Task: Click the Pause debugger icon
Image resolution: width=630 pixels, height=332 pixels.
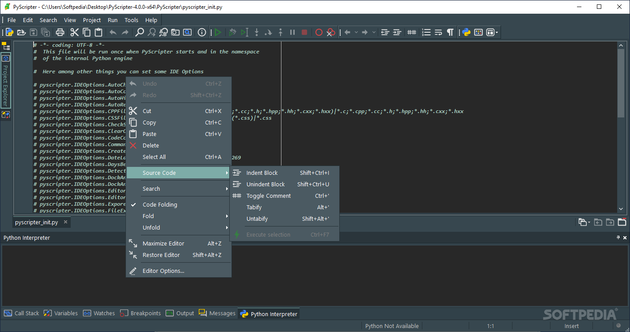Action: [x=292, y=32]
